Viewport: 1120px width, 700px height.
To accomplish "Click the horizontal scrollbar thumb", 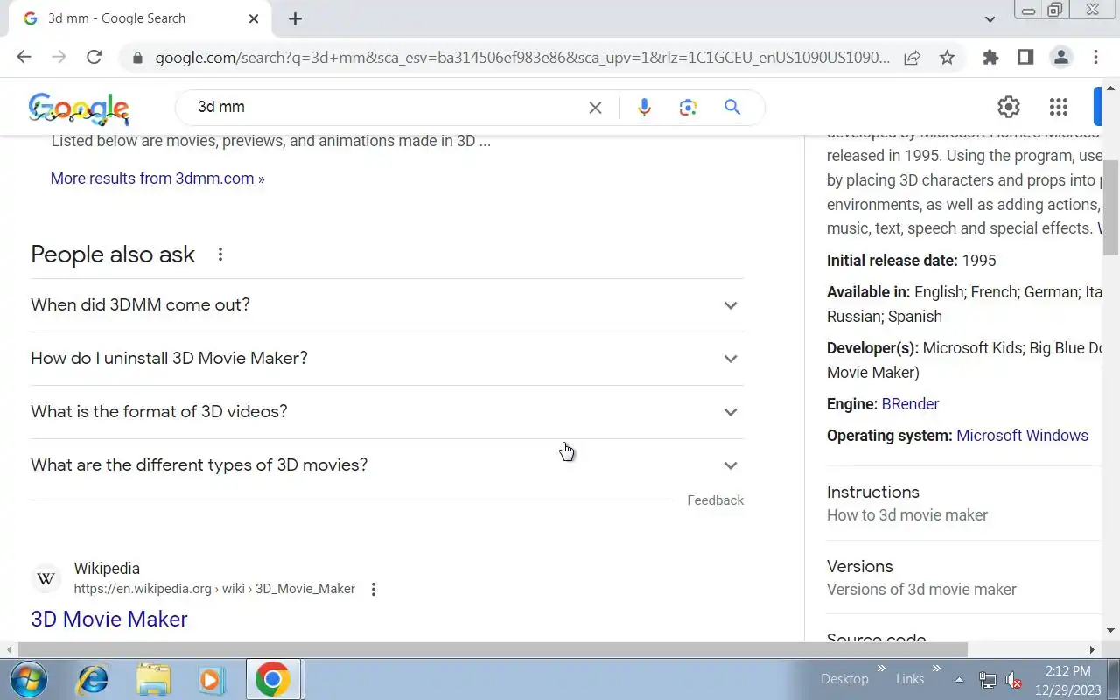I will pyautogui.click(x=493, y=650).
